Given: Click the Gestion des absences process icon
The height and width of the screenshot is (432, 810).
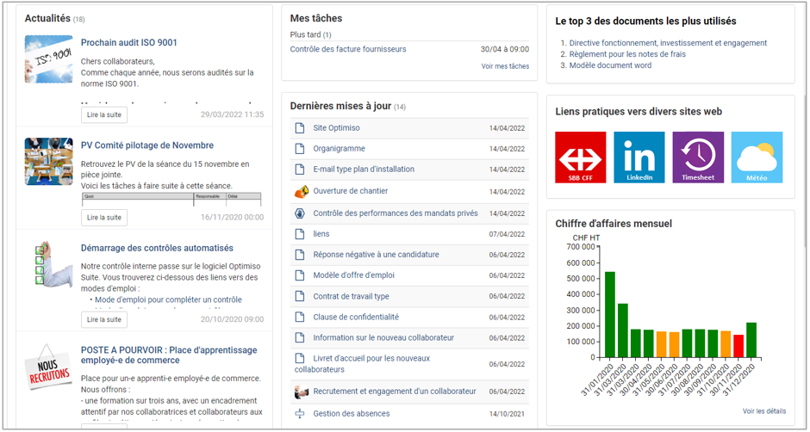Looking at the screenshot, I should pyautogui.click(x=300, y=414).
